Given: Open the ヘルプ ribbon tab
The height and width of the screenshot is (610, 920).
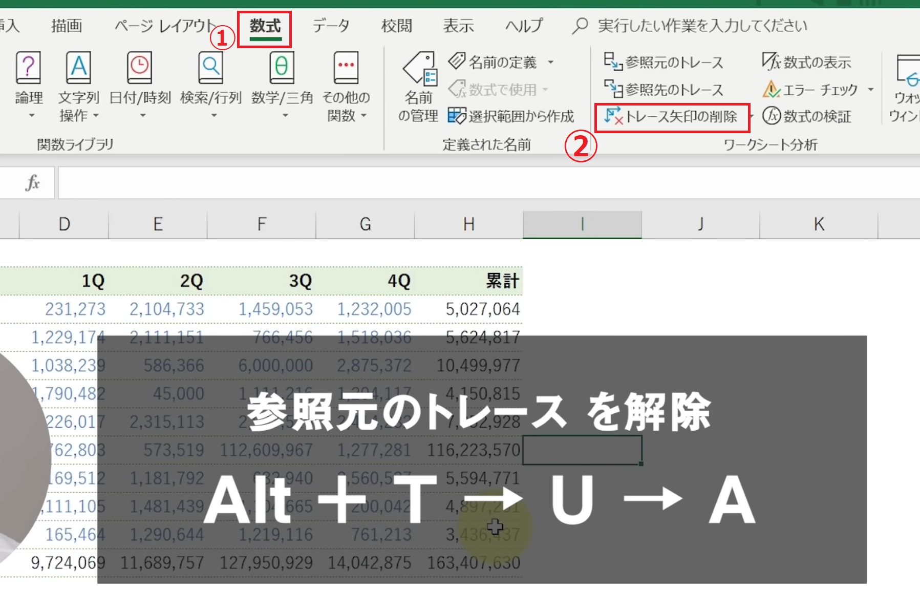Looking at the screenshot, I should click(524, 26).
